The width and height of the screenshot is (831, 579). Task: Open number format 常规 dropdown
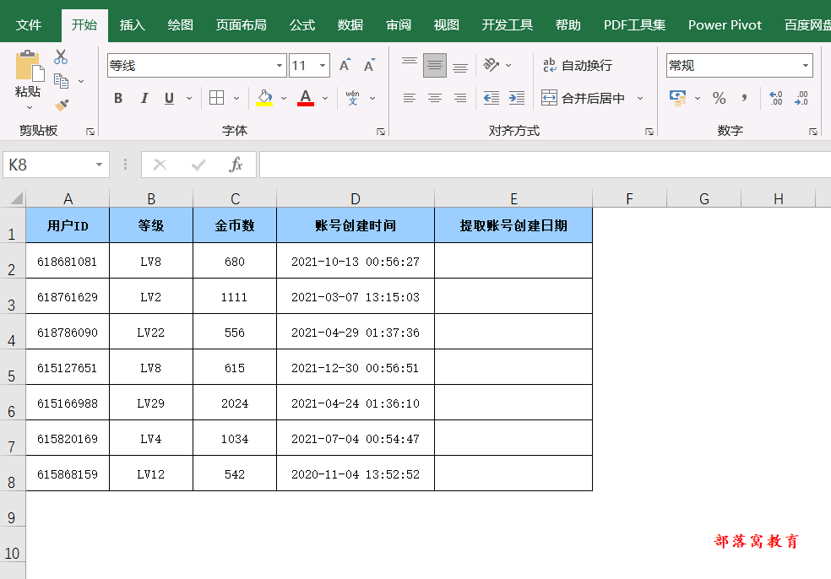point(806,65)
